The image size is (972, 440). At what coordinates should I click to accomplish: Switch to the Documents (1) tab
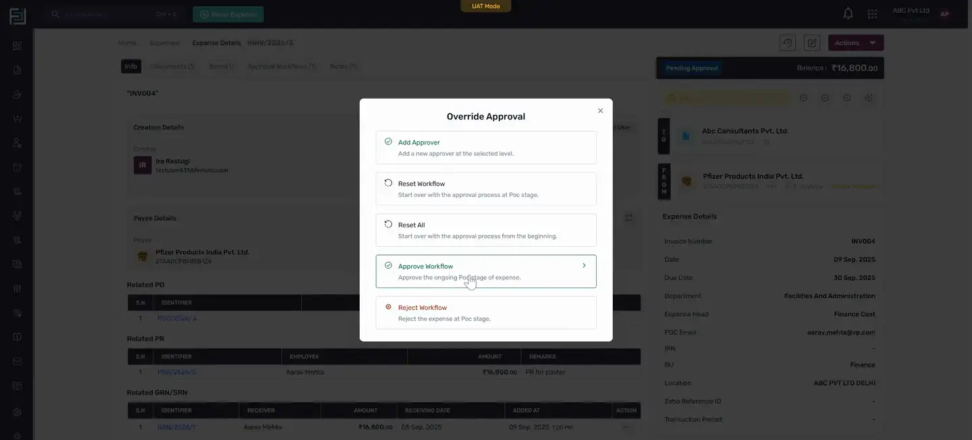click(173, 66)
